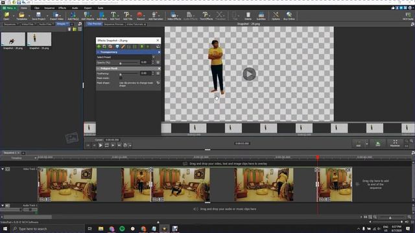Screen dimensions: 415x233
Task: Open the Effects menu tab
Action: point(62,8)
